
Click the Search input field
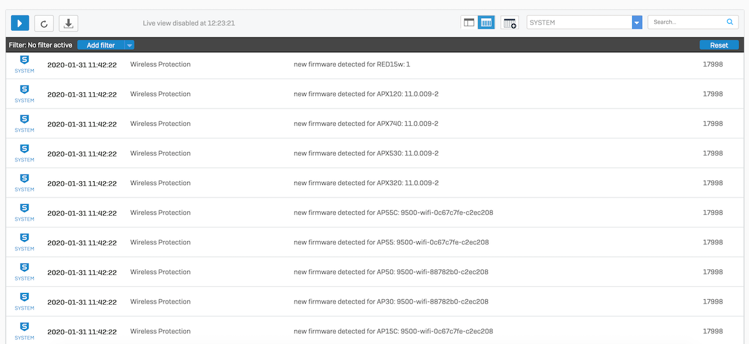click(687, 22)
